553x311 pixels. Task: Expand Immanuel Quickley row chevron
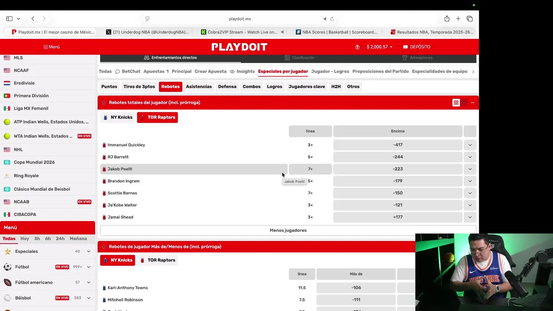pos(470,145)
